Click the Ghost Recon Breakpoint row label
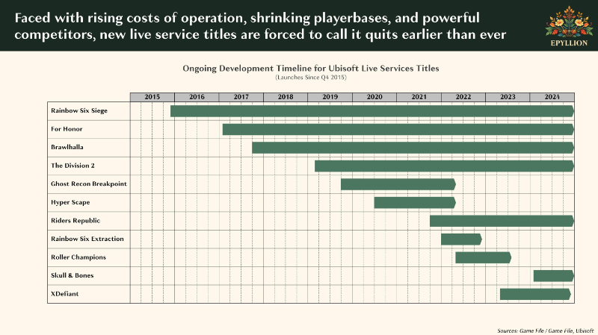The height and width of the screenshot is (335, 598). coord(89,184)
